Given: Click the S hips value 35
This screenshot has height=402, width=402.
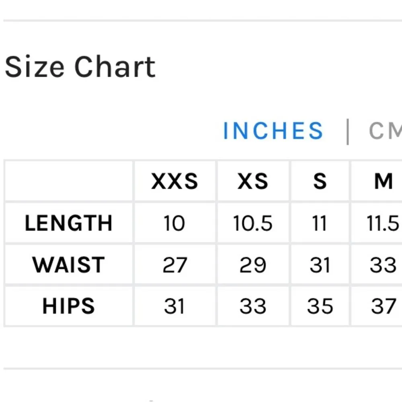Looking at the screenshot, I should [320, 307].
